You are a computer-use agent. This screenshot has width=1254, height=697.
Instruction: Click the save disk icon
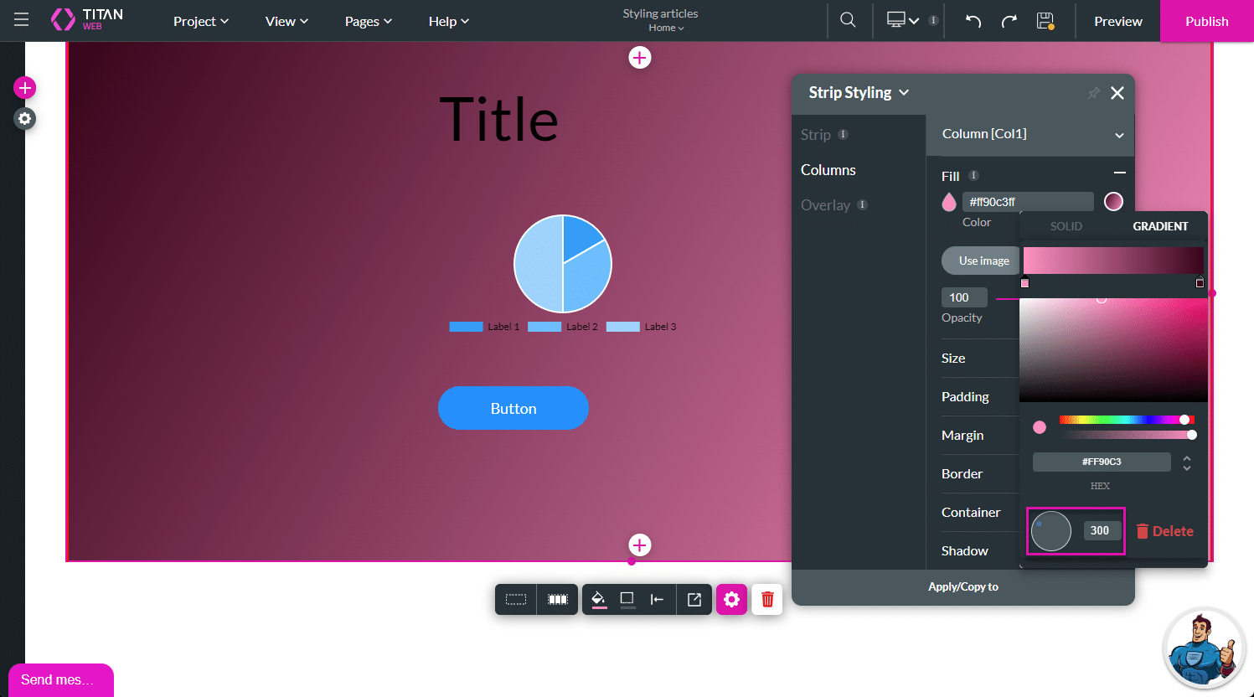pos(1045,21)
